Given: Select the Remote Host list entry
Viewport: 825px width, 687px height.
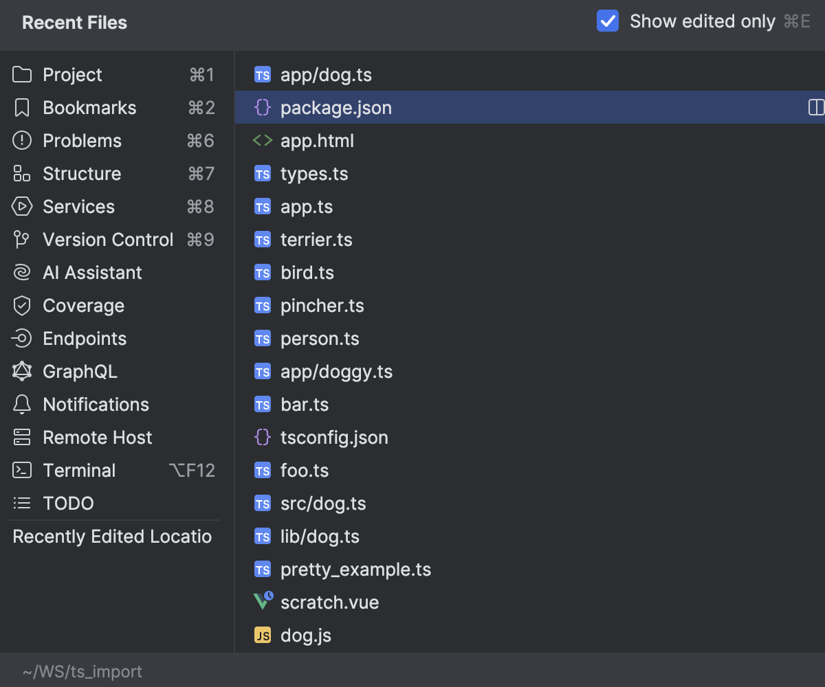Looking at the screenshot, I should tap(97, 437).
